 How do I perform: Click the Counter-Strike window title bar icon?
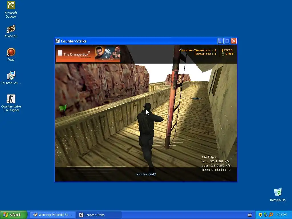point(58,41)
